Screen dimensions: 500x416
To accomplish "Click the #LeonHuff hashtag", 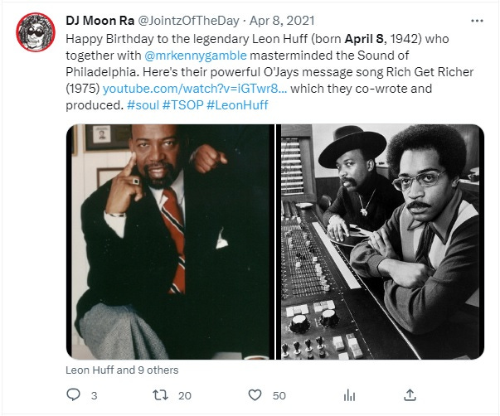I will (238, 105).
